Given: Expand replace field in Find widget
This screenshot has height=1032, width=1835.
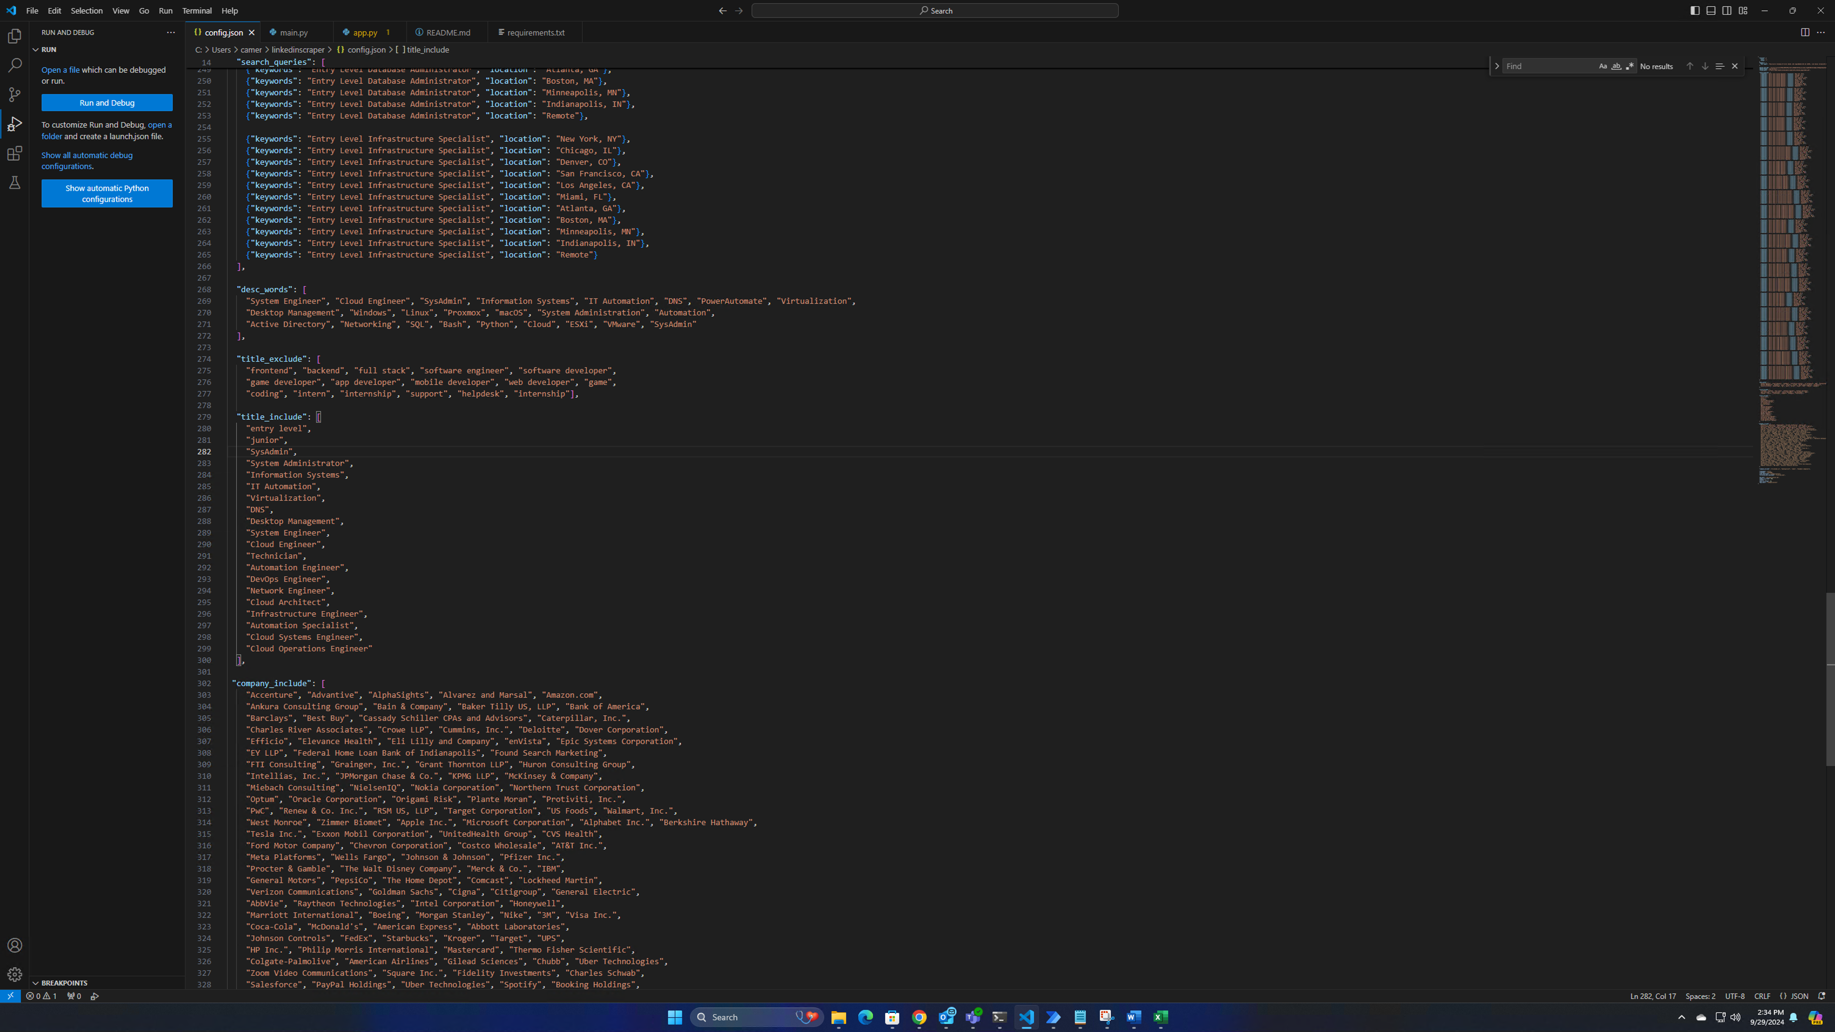Looking at the screenshot, I should pos(1497,66).
